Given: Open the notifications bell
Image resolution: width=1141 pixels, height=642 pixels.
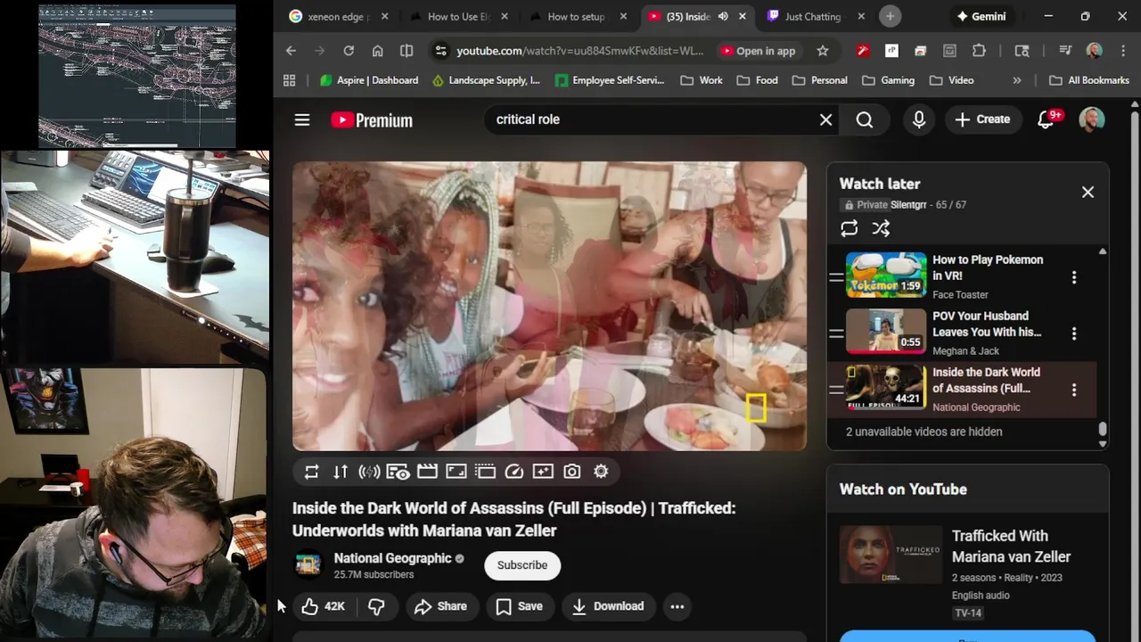Looking at the screenshot, I should tap(1046, 119).
